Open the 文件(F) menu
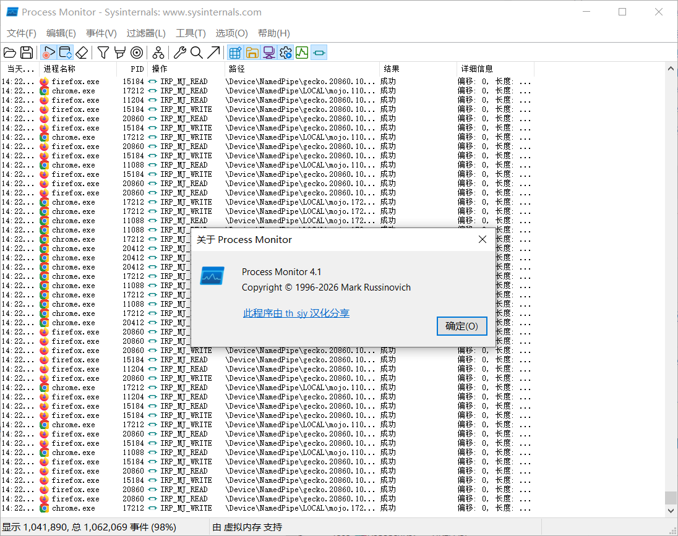The height and width of the screenshot is (536, 678). pos(22,33)
